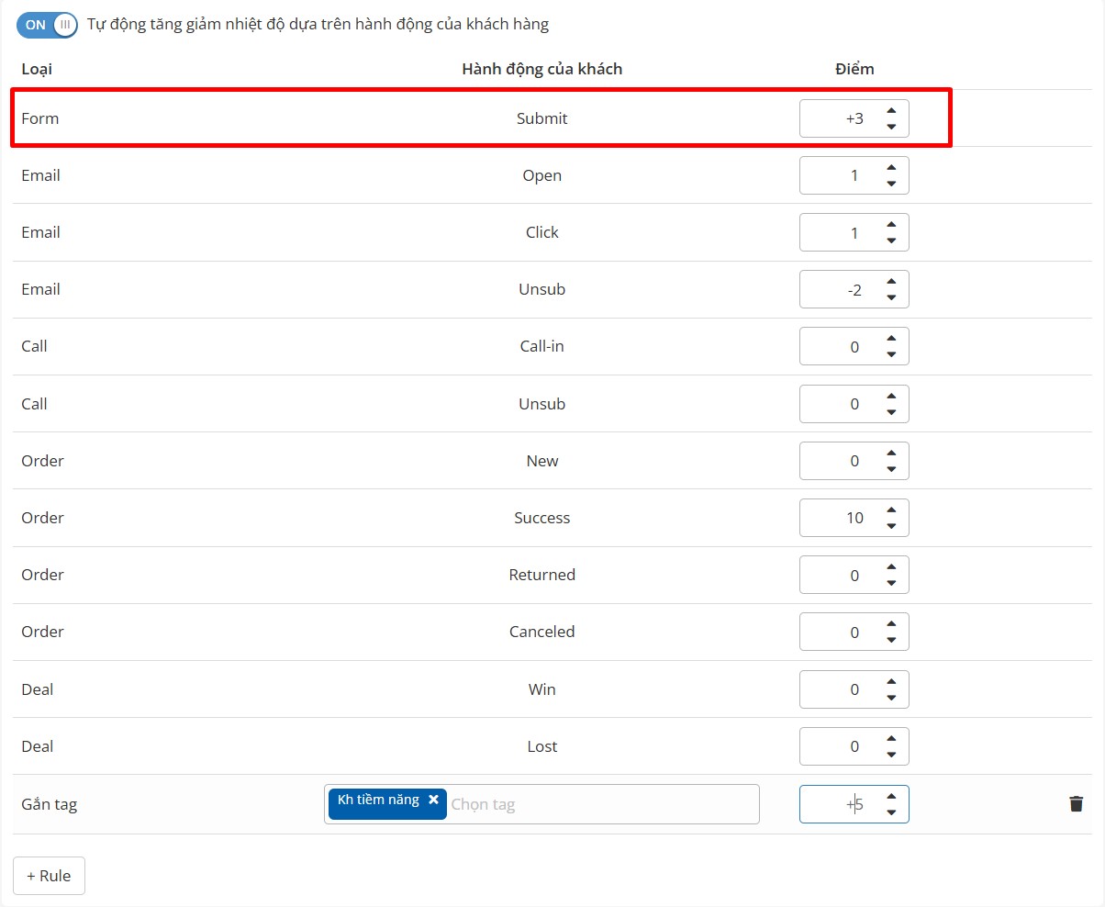Viewport: 1105px width, 907px height.
Task: Decrease Form Submit points with down arrow
Action: tap(890, 127)
